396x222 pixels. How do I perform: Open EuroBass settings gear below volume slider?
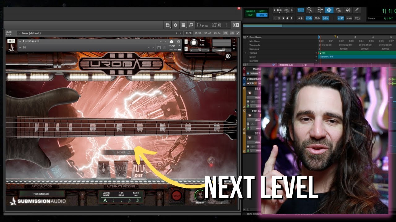pyautogui.click(x=228, y=56)
